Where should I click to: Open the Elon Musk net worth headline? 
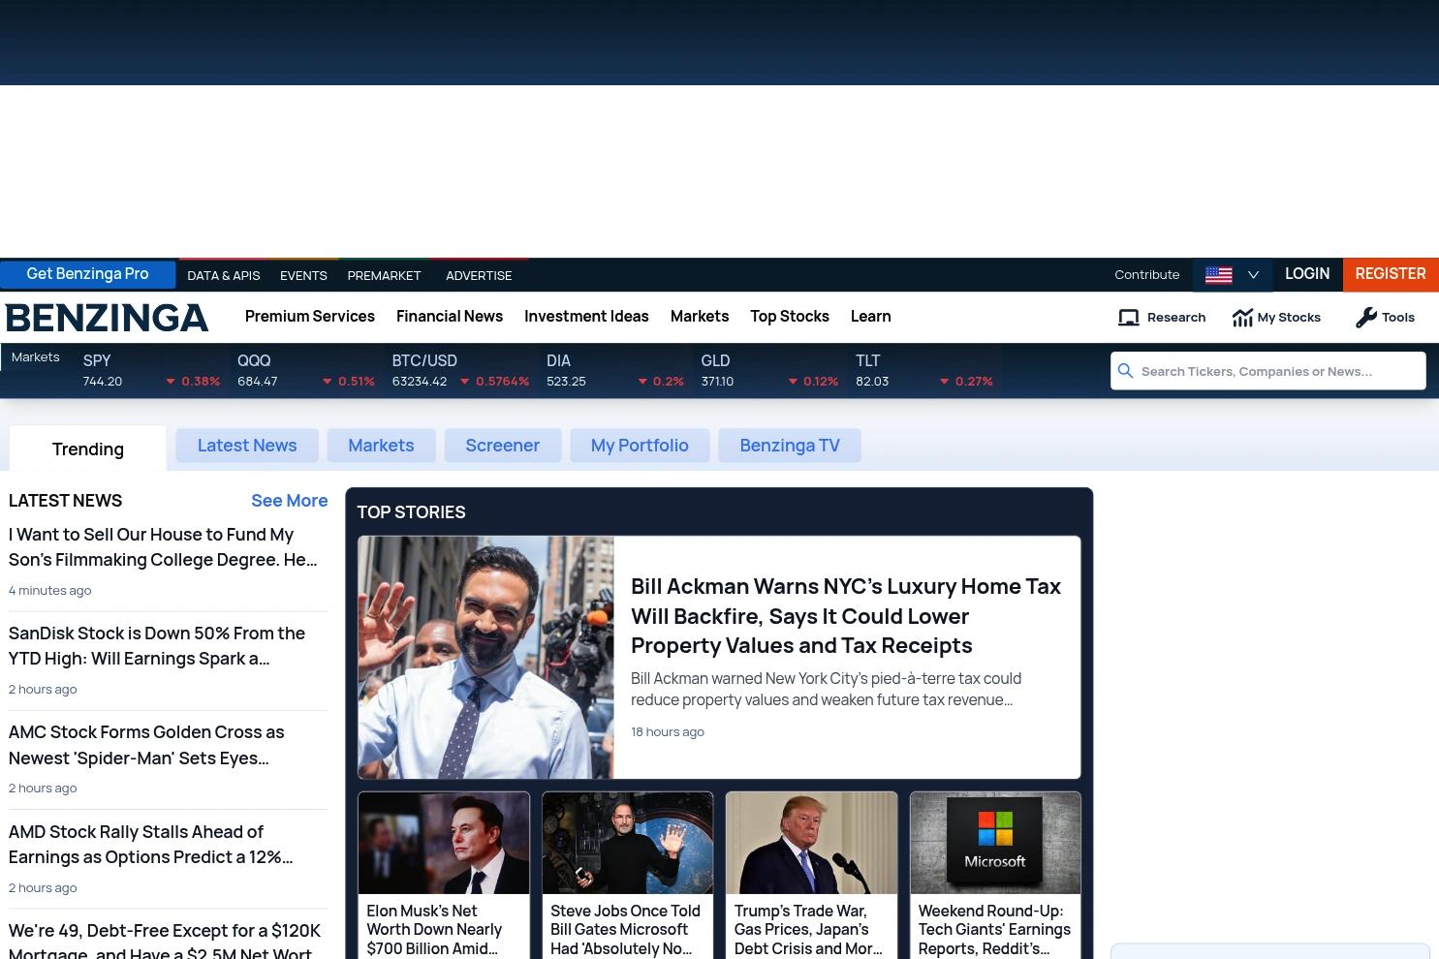pyautogui.click(x=434, y=930)
